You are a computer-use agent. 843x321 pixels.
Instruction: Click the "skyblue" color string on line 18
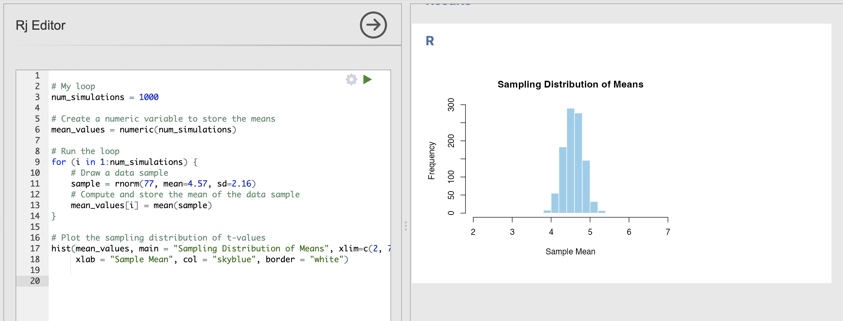tap(234, 259)
